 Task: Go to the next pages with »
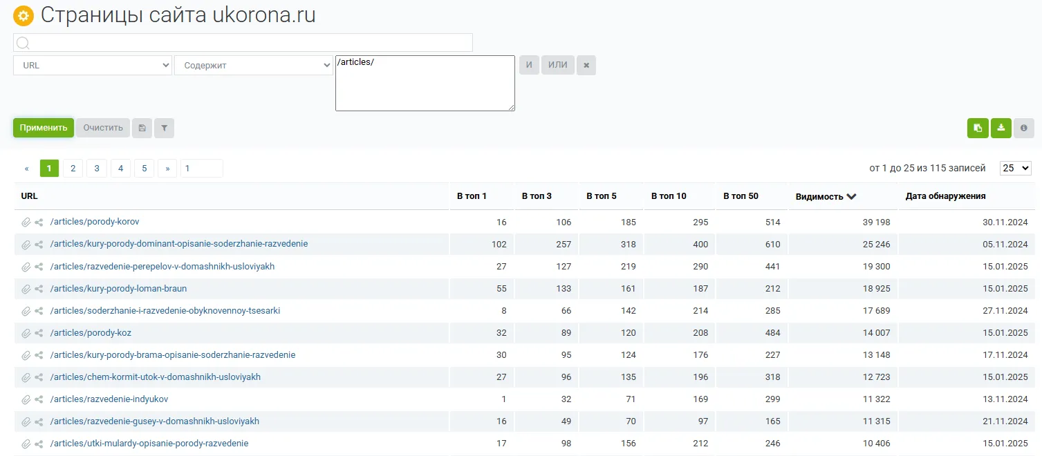click(167, 168)
